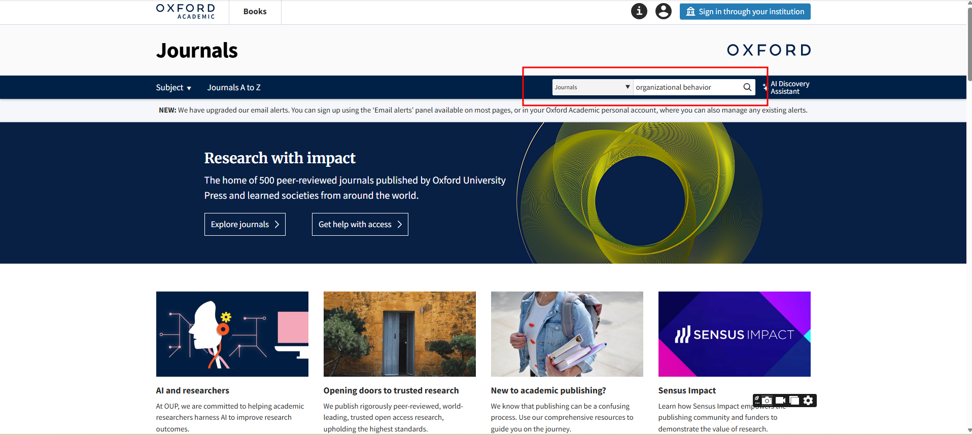Image resolution: width=972 pixels, height=435 pixels.
Task: Open the user account profile icon
Action: [663, 11]
